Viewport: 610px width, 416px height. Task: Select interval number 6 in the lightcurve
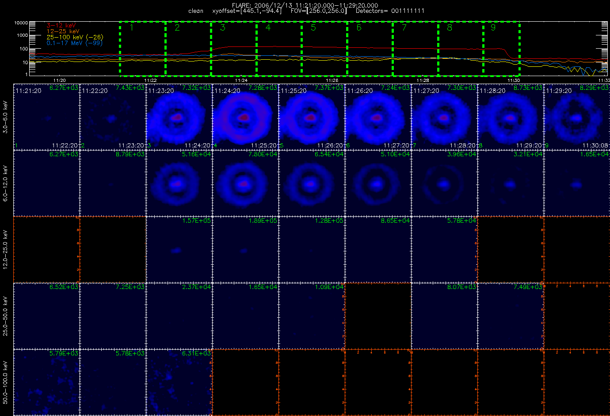370,48
